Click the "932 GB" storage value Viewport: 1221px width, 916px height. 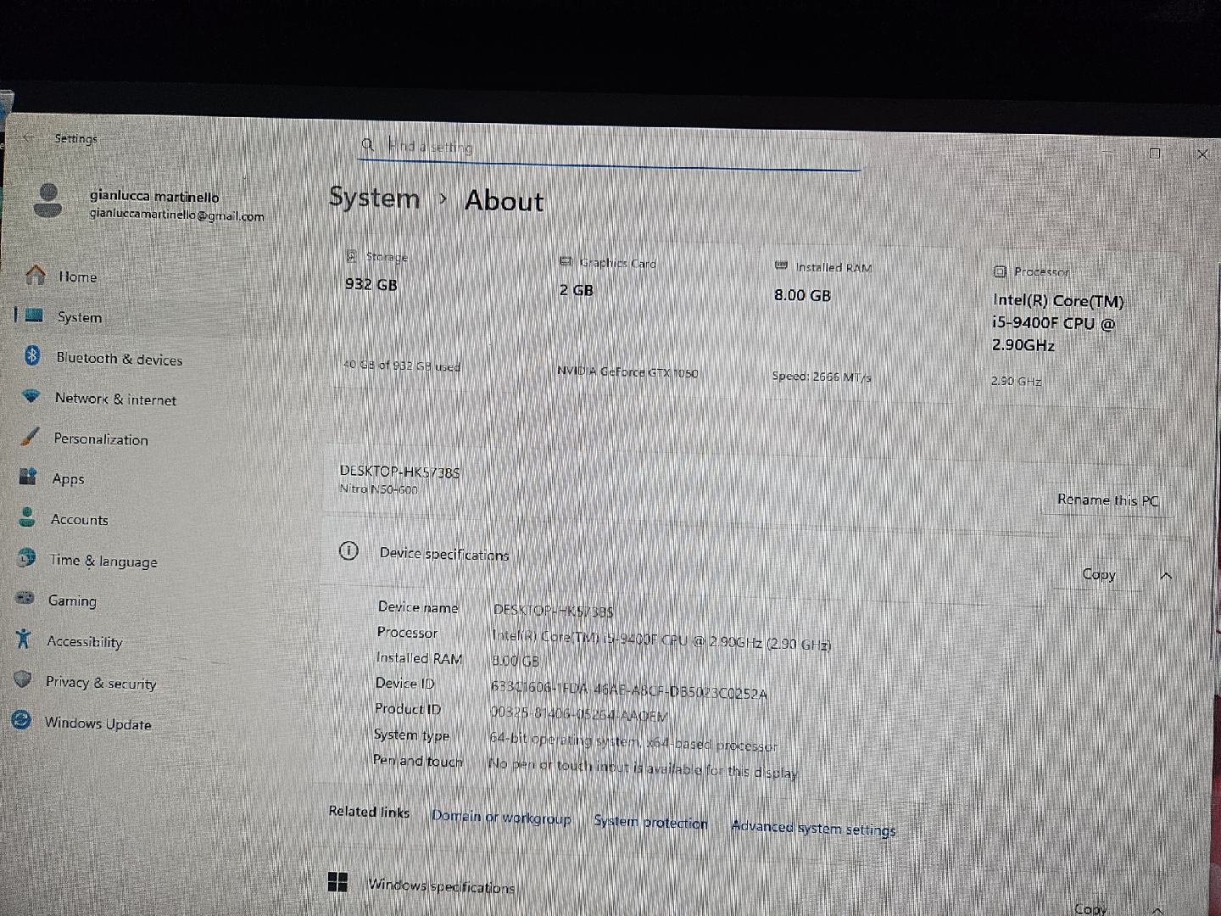pos(371,285)
